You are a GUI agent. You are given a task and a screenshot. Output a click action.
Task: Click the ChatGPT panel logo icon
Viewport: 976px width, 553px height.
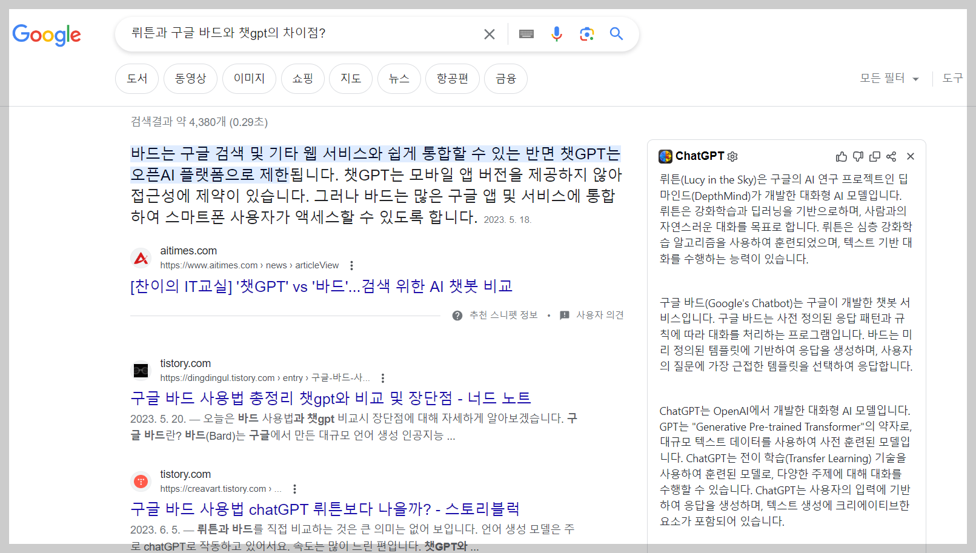(666, 156)
